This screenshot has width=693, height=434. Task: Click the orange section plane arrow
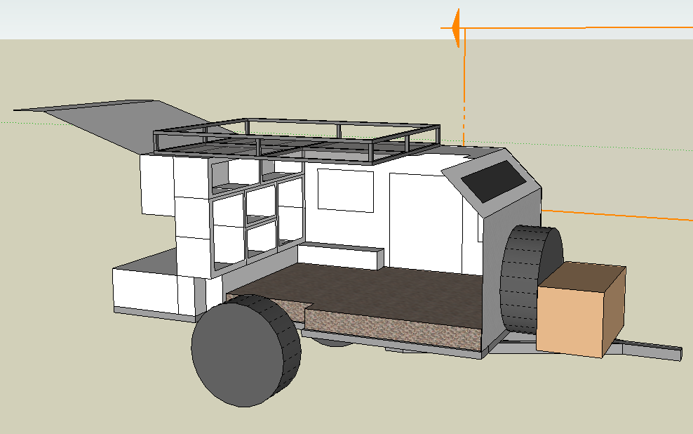(457, 28)
